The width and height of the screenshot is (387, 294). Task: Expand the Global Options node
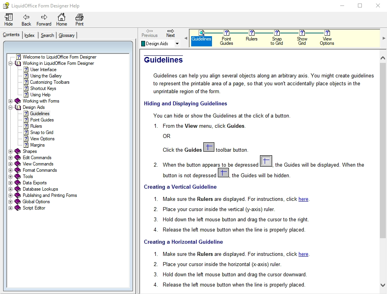pos(10,202)
